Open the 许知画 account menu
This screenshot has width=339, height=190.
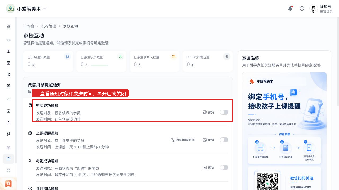(x=321, y=8)
